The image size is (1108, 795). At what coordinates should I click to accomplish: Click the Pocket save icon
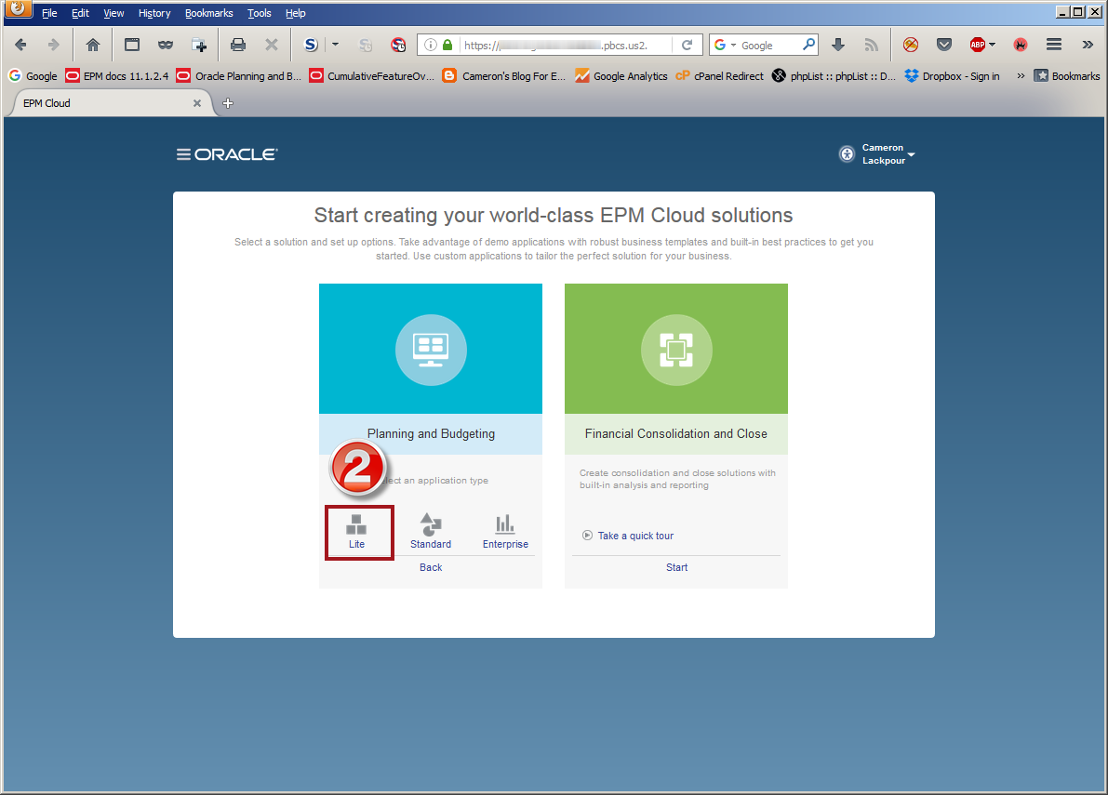944,45
